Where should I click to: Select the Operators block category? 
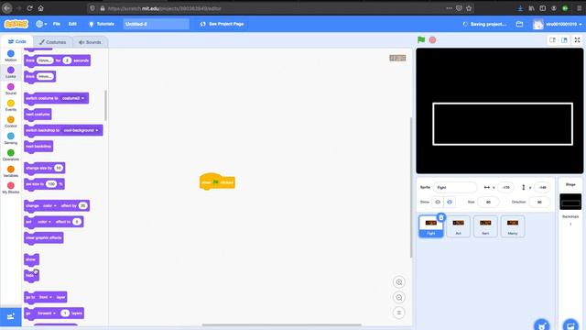[x=11, y=155]
